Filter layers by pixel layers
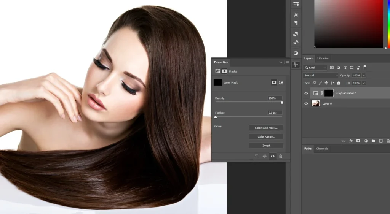 point(332,68)
